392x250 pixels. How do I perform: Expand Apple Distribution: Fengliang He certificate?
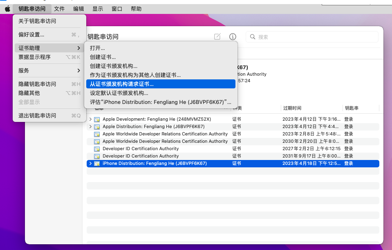(x=90, y=126)
